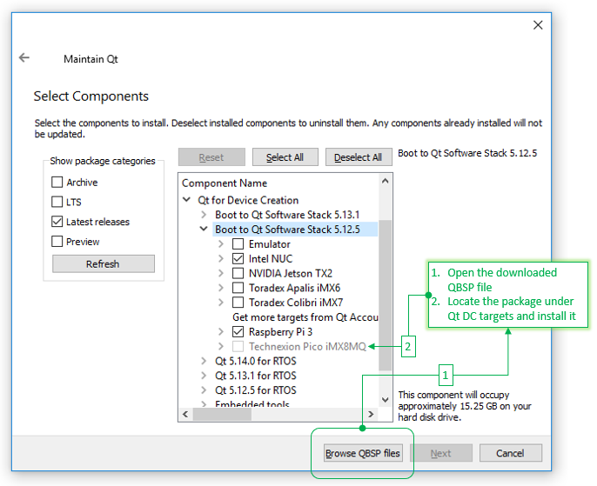Collapse the Qt for Device Creation node
Image resolution: width=597 pixels, height=486 pixels.
(188, 200)
